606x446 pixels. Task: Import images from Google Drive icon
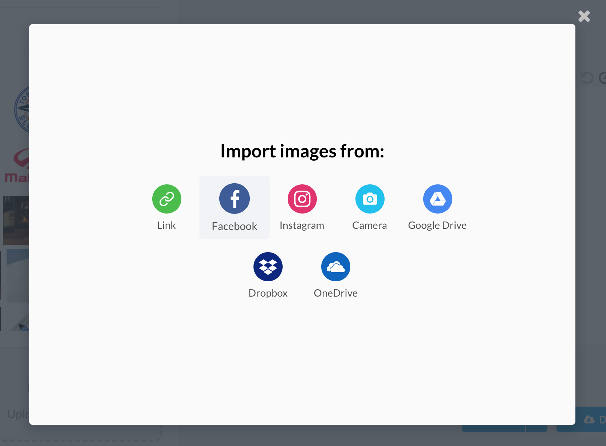pos(437,199)
